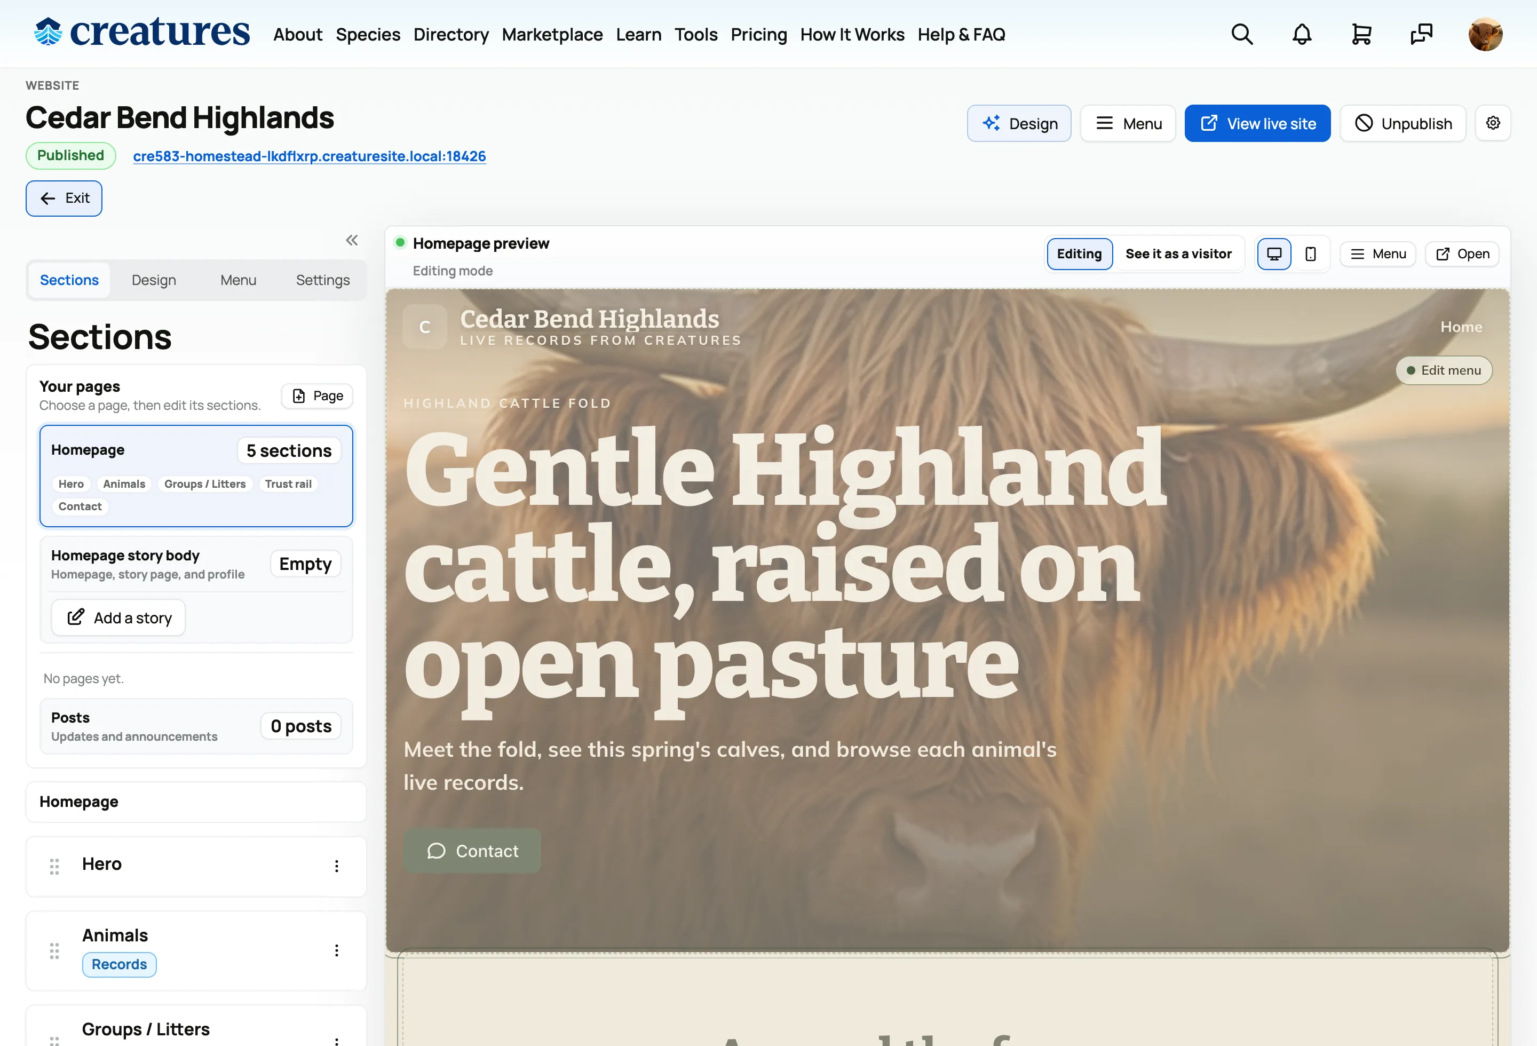Click the 5 sections badge
Screen dimensions: 1537x1046
(x=289, y=450)
